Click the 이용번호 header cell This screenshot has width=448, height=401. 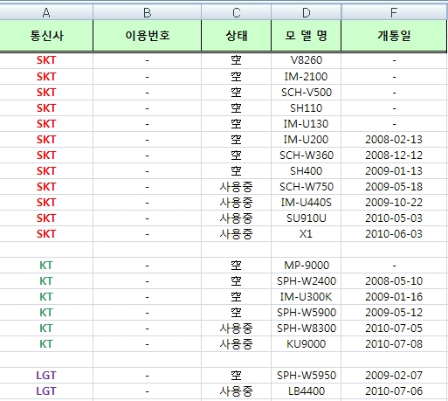147,36
